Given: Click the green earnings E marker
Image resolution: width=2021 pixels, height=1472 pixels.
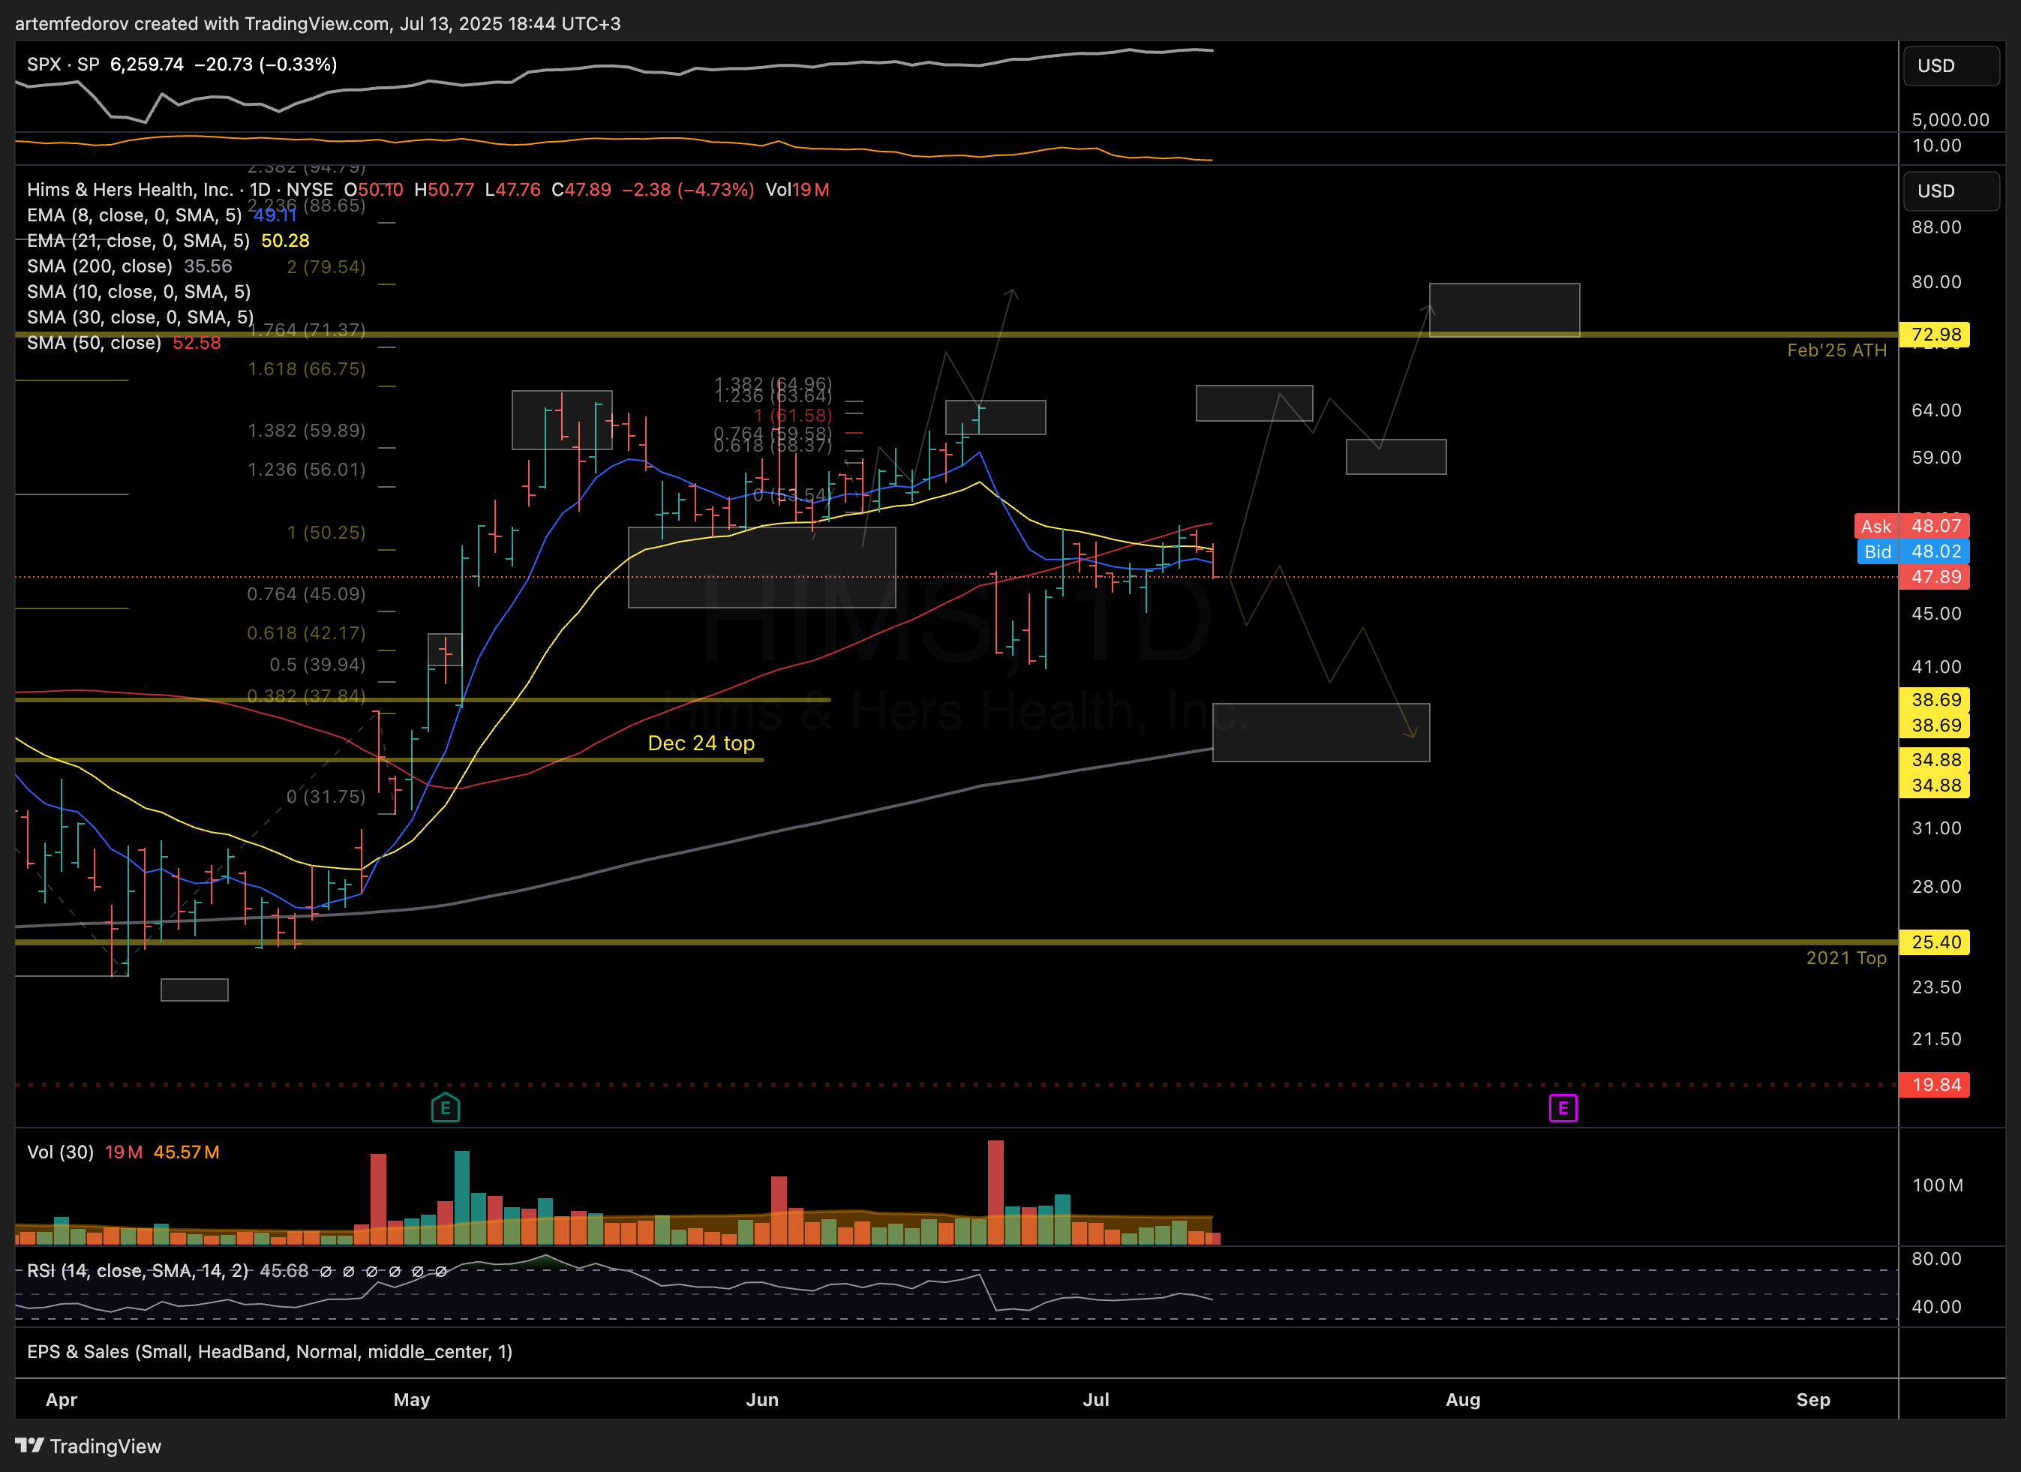Looking at the screenshot, I should coord(446,1108).
